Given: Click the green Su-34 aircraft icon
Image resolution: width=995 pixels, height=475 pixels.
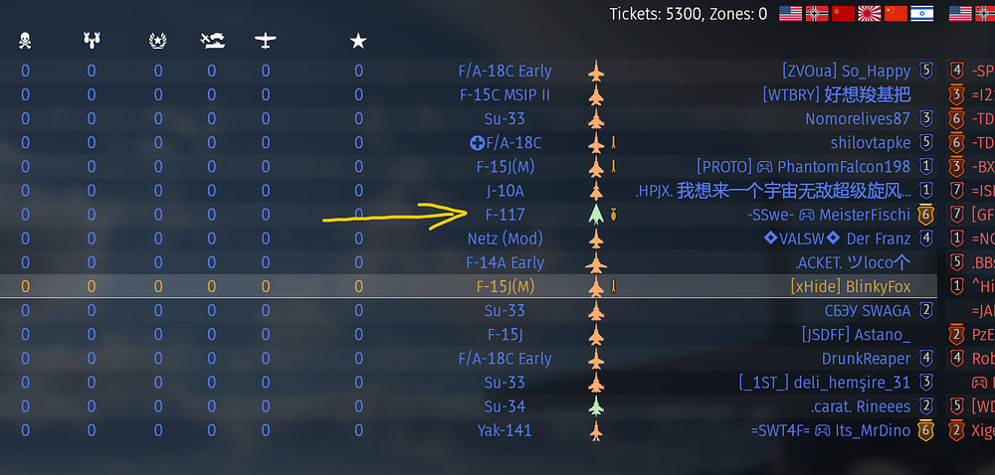Looking at the screenshot, I should (x=596, y=406).
